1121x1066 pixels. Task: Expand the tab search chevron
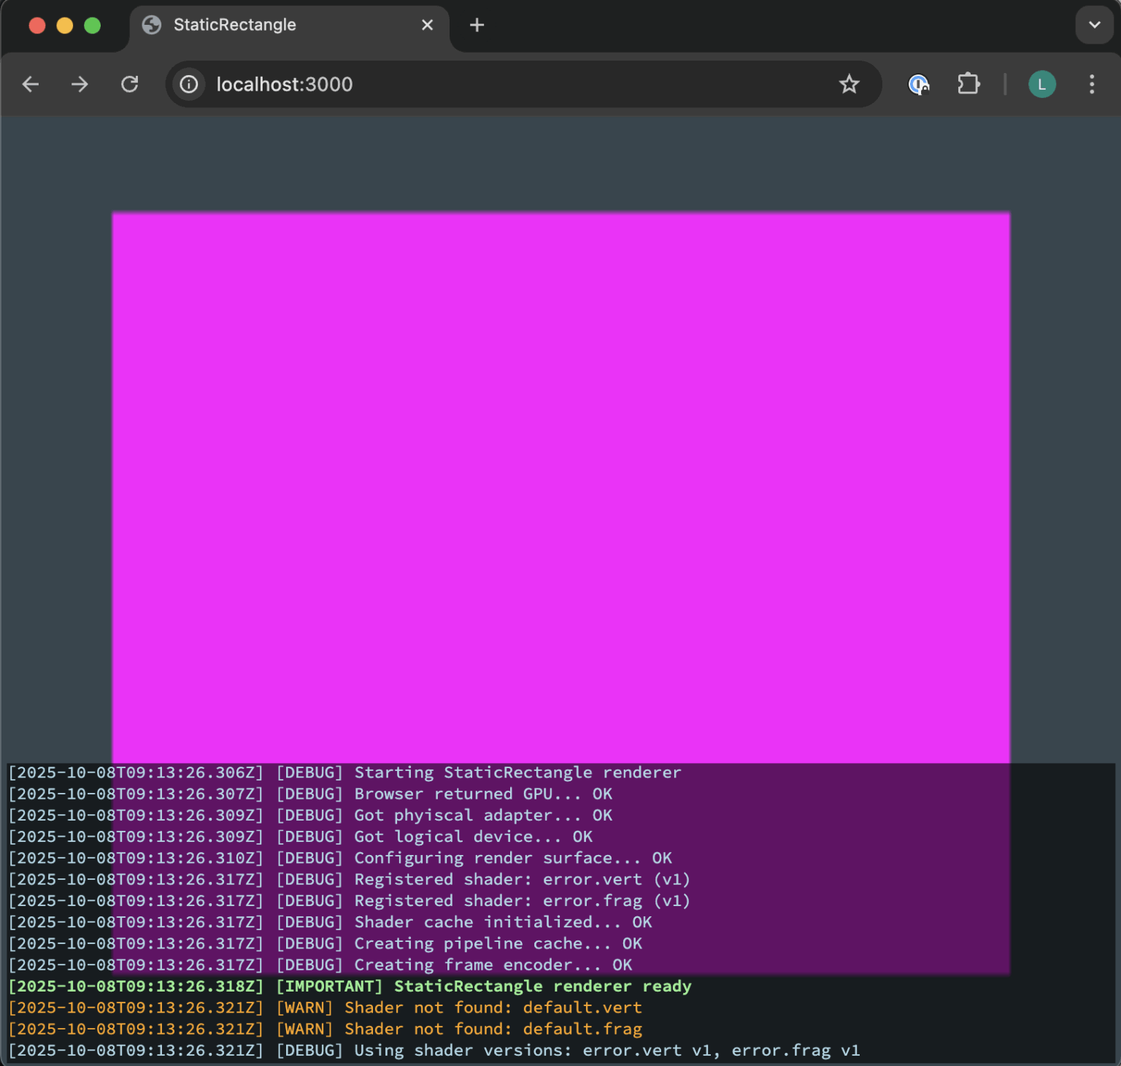pyautogui.click(x=1094, y=25)
